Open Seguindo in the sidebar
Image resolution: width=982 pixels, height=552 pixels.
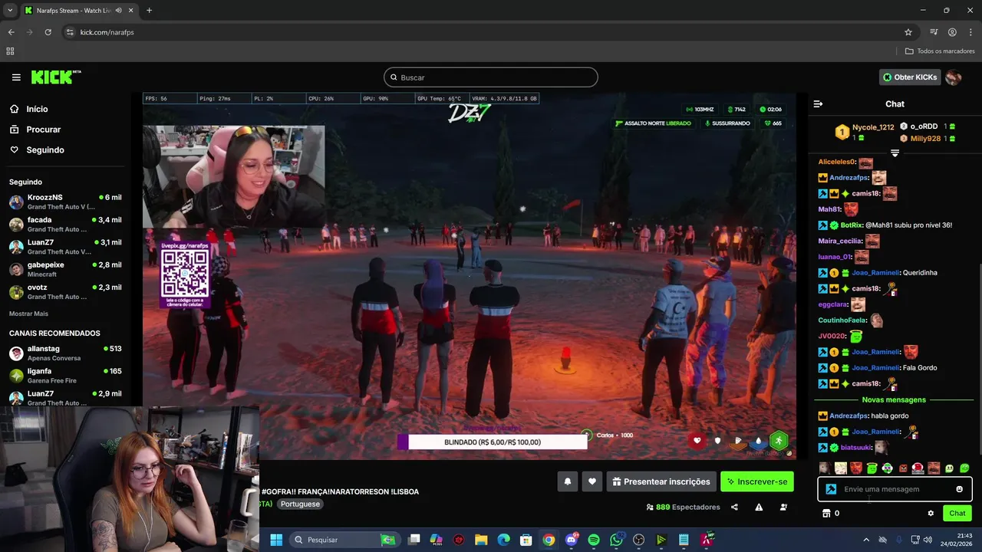[x=45, y=149]
